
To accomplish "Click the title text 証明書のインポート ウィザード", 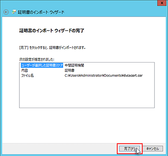I will pyautogui.click(x=41, y=12).
